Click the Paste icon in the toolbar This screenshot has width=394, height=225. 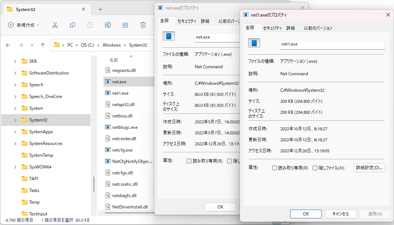pyautogui.click(x=90, y=25)
